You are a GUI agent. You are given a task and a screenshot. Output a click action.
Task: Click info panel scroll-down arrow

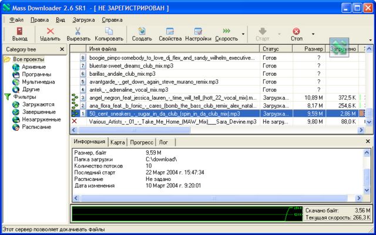pos(367,190)
